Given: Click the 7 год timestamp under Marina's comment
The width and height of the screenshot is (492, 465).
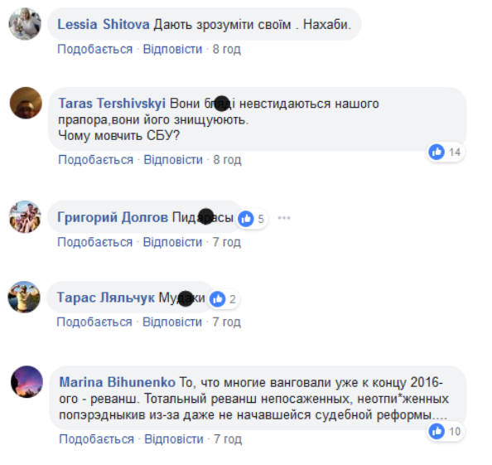Looking at the screenshot, I should click(228, 439).
